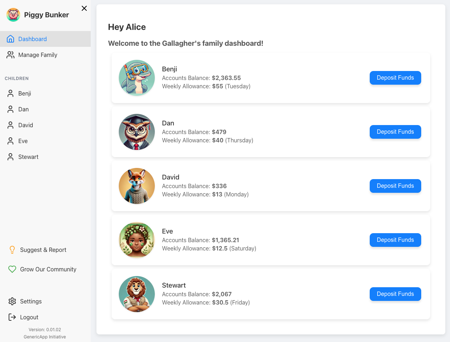Click David's fox avatar picture
Viewport: 450px width, 342px height.
coord(137,186)
